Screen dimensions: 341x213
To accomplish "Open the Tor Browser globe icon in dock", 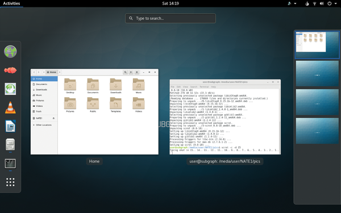I will 10,52.
